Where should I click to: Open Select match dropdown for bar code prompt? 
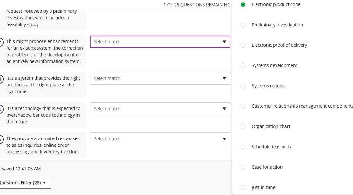coord(160,109)
